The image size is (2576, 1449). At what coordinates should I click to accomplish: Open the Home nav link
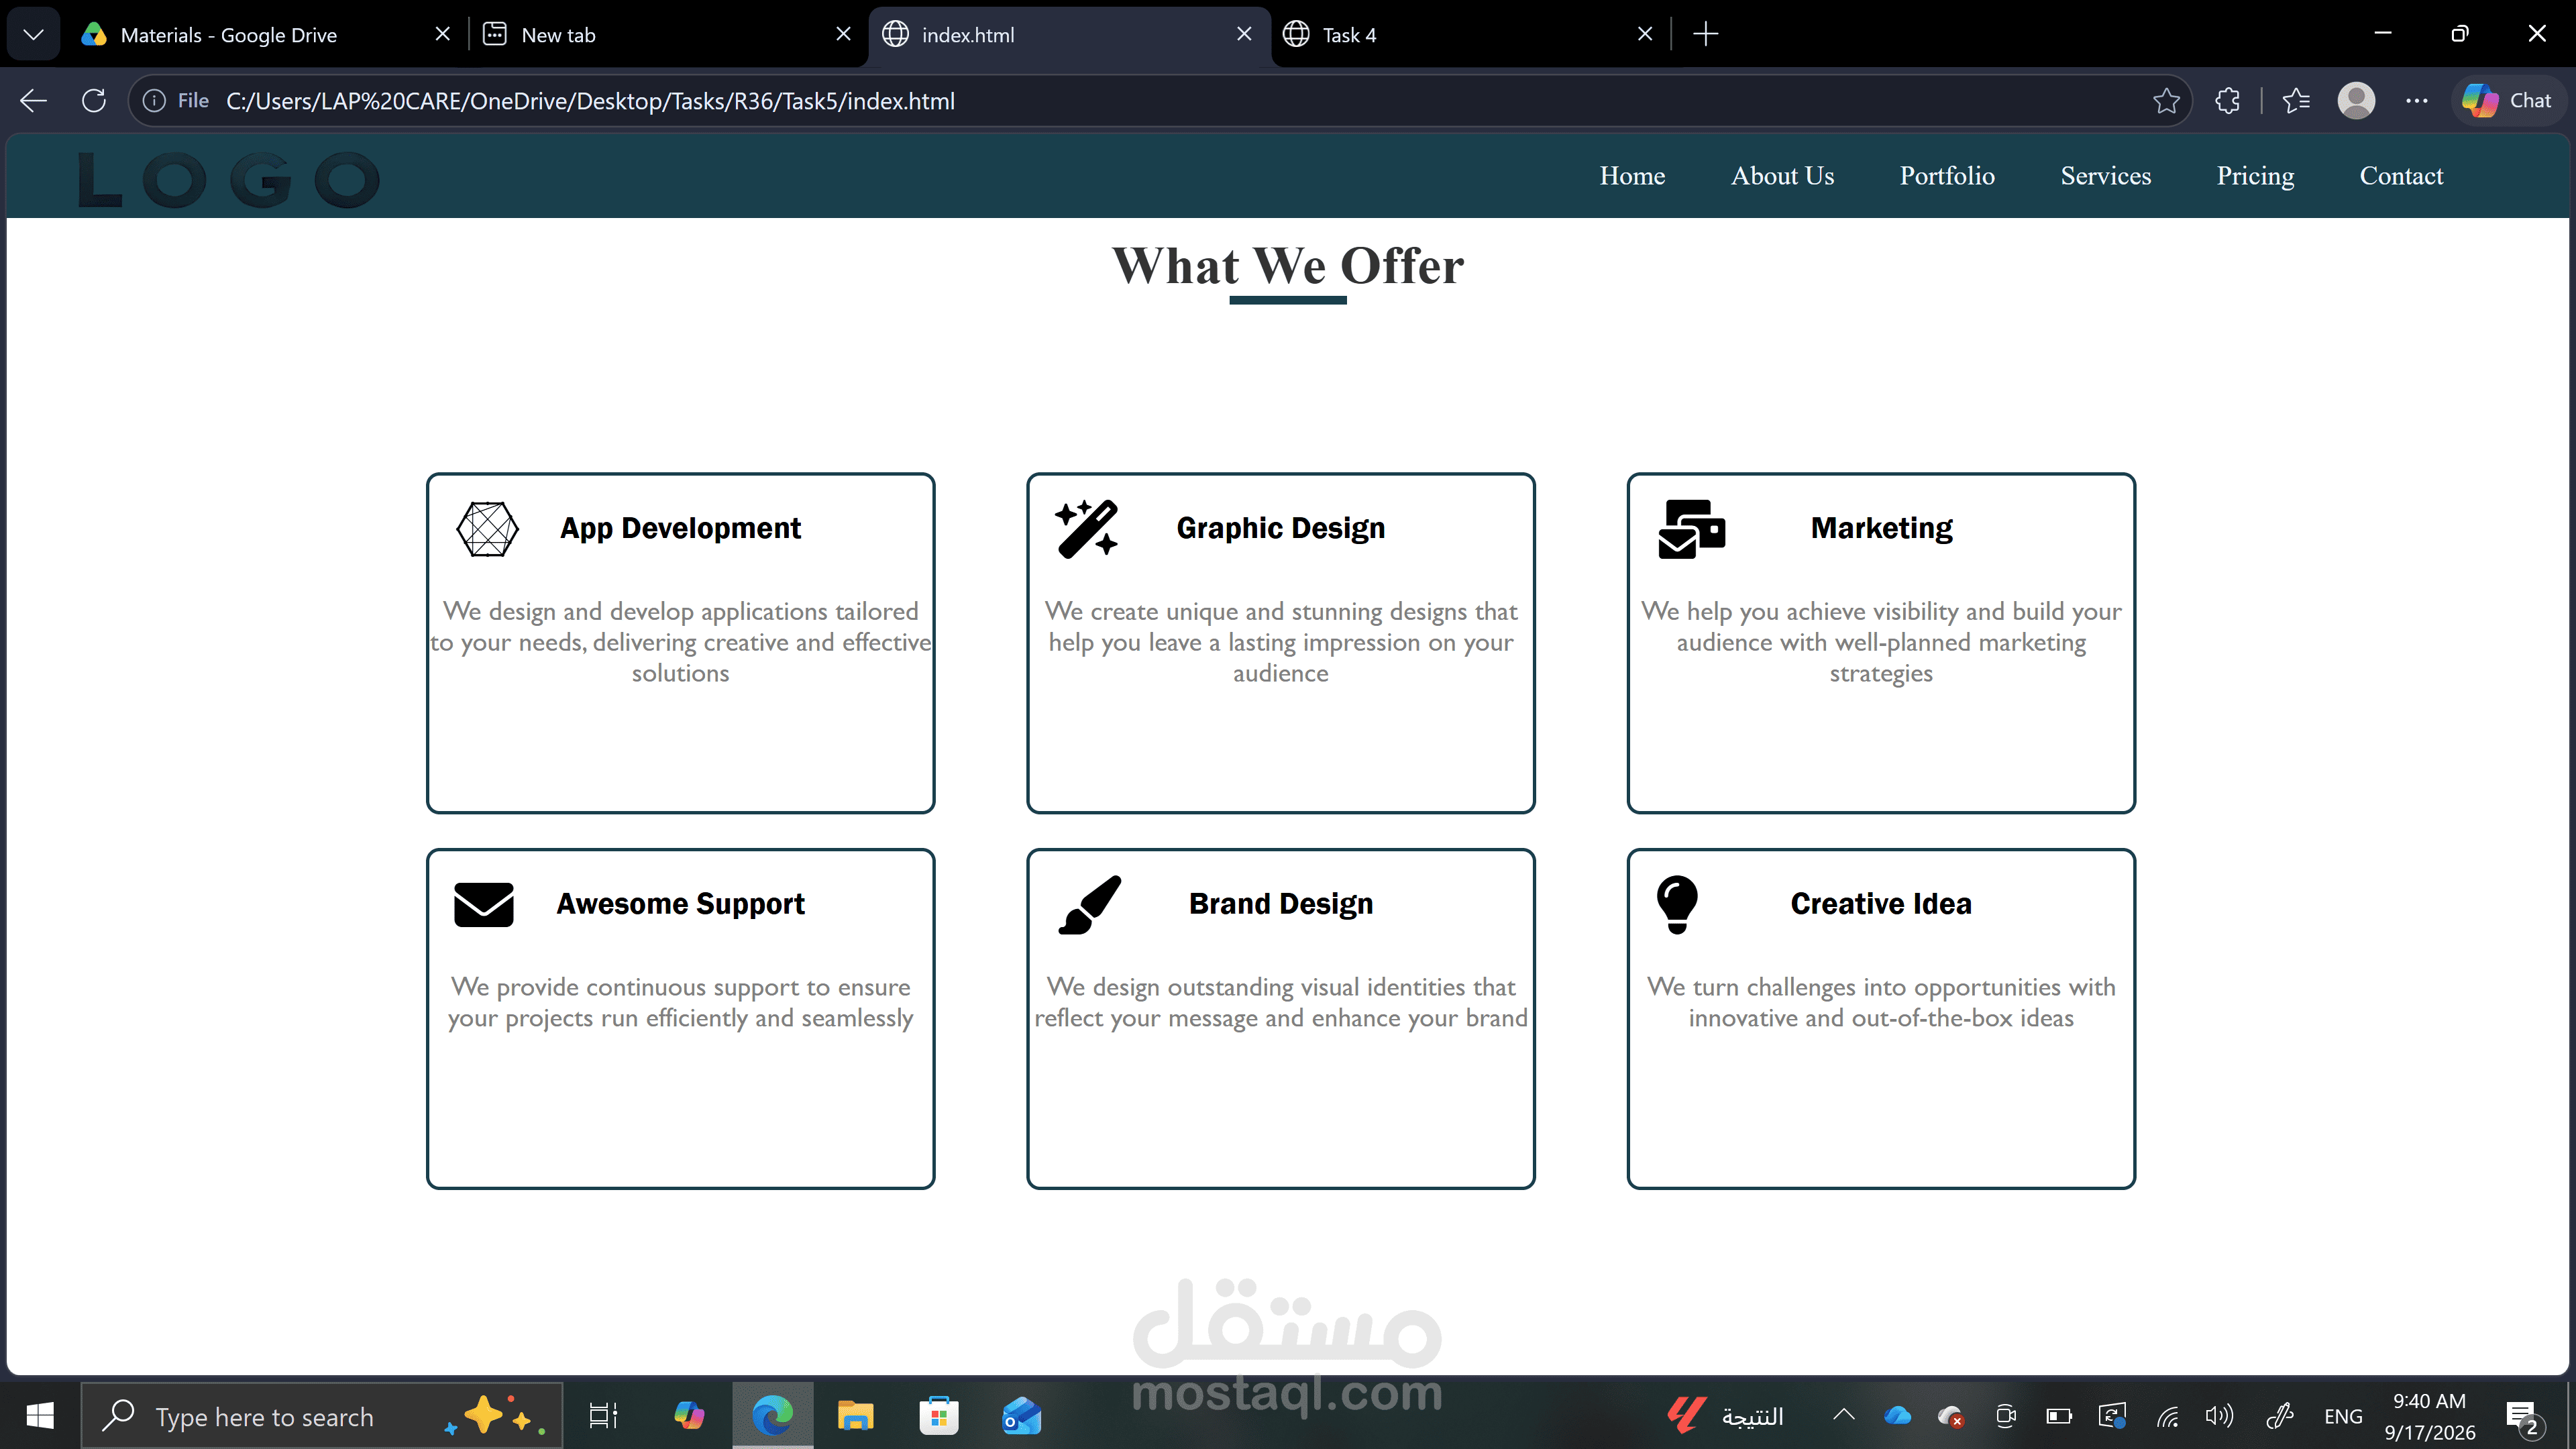pyautogui.click(x=1632, y=176)
